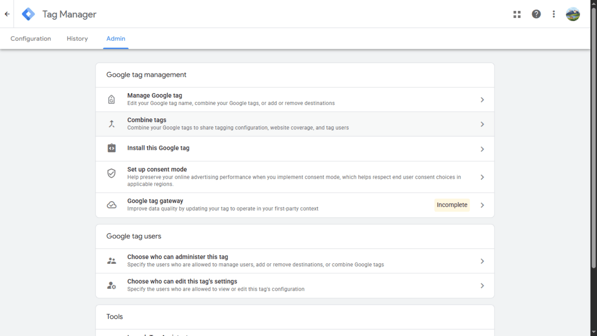Switch to the Configuration tab
Screen dimensions: 597x336
coord(31,39)
